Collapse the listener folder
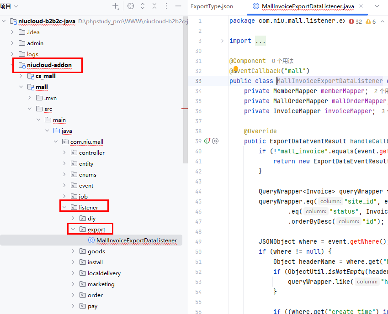 click(x=64, y=208)
